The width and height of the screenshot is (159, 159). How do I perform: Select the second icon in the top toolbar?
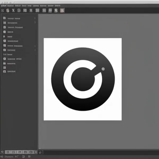click(8, 11)
